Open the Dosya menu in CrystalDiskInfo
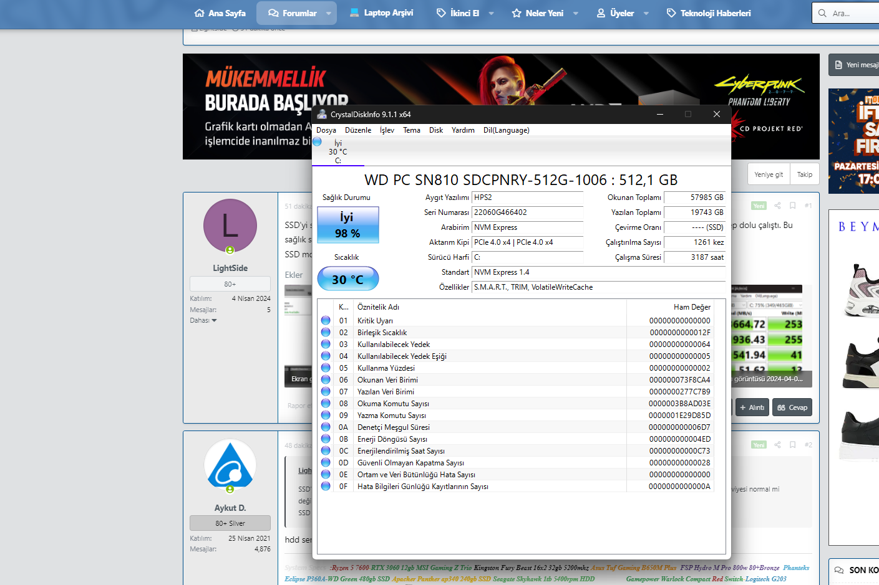The height and width of the screenshot is (585, 879). point(326,130)
